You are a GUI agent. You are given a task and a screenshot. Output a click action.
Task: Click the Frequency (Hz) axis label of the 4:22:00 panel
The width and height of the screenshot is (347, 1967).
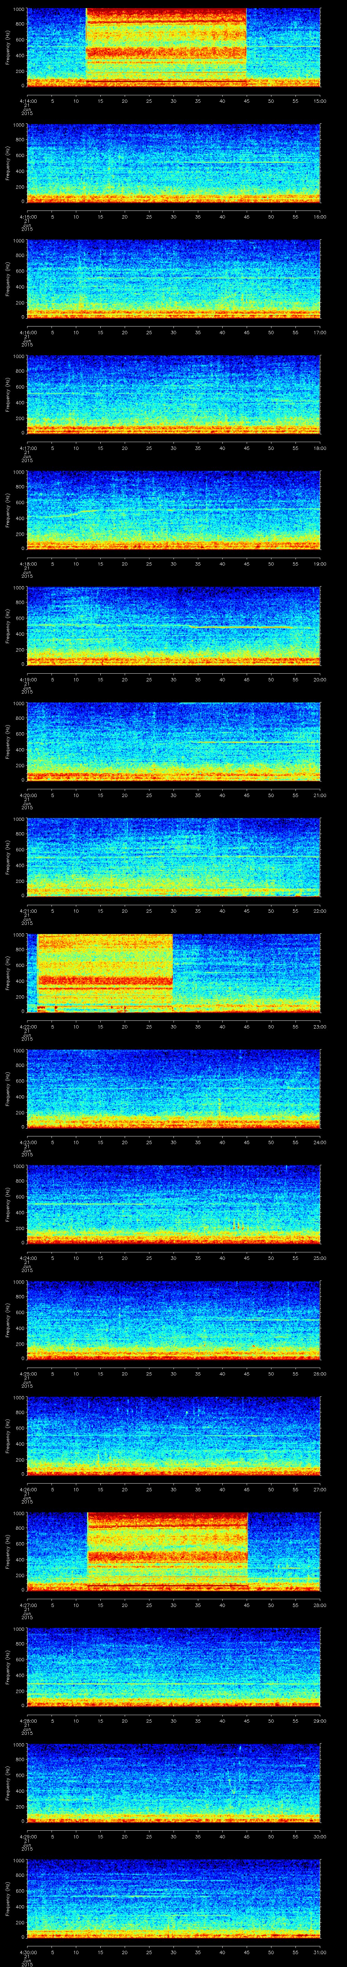(x=8, y=972)
